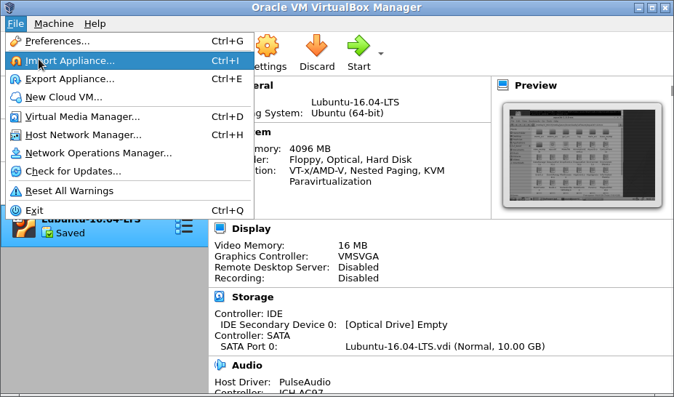674x397 pixels.
Task: Click the VMSVGA graphics controller value
Action: 358,257
